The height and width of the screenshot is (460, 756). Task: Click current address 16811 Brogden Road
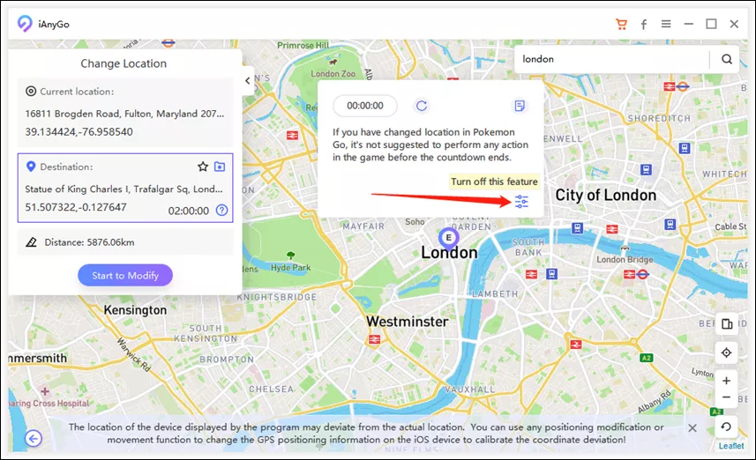pos(124,114)
